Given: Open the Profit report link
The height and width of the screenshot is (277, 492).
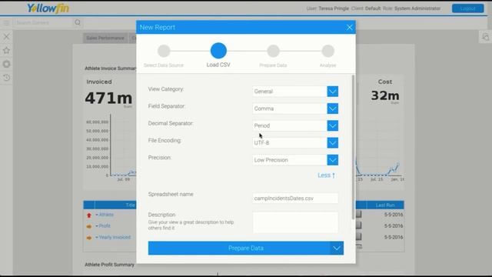Looking at the screenshot, I should click(x=105, y=225).
